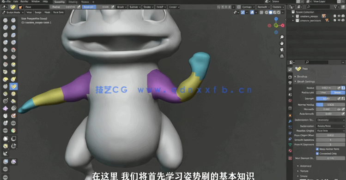
Task: Toggle exclude checkbox of first creature object
Action: click(335, 16)
